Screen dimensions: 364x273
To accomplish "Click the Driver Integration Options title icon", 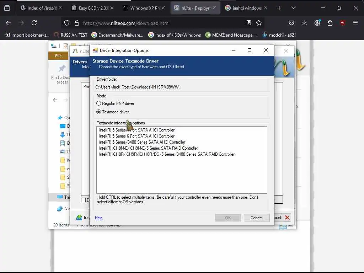I will click(95, 50).
